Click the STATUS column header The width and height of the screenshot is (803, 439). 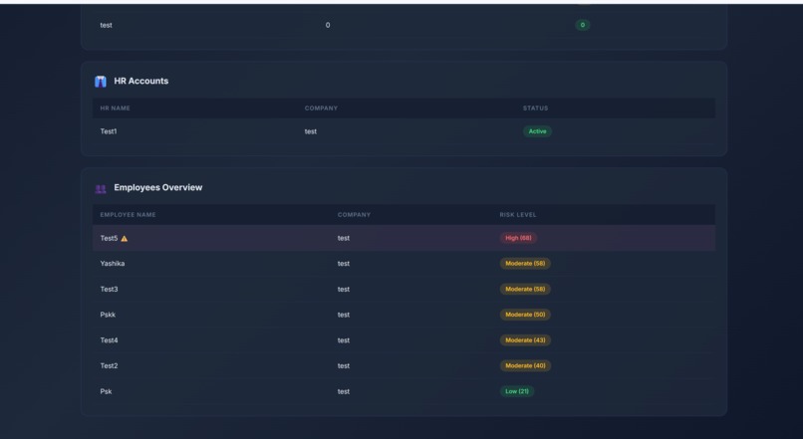point(535,109)
